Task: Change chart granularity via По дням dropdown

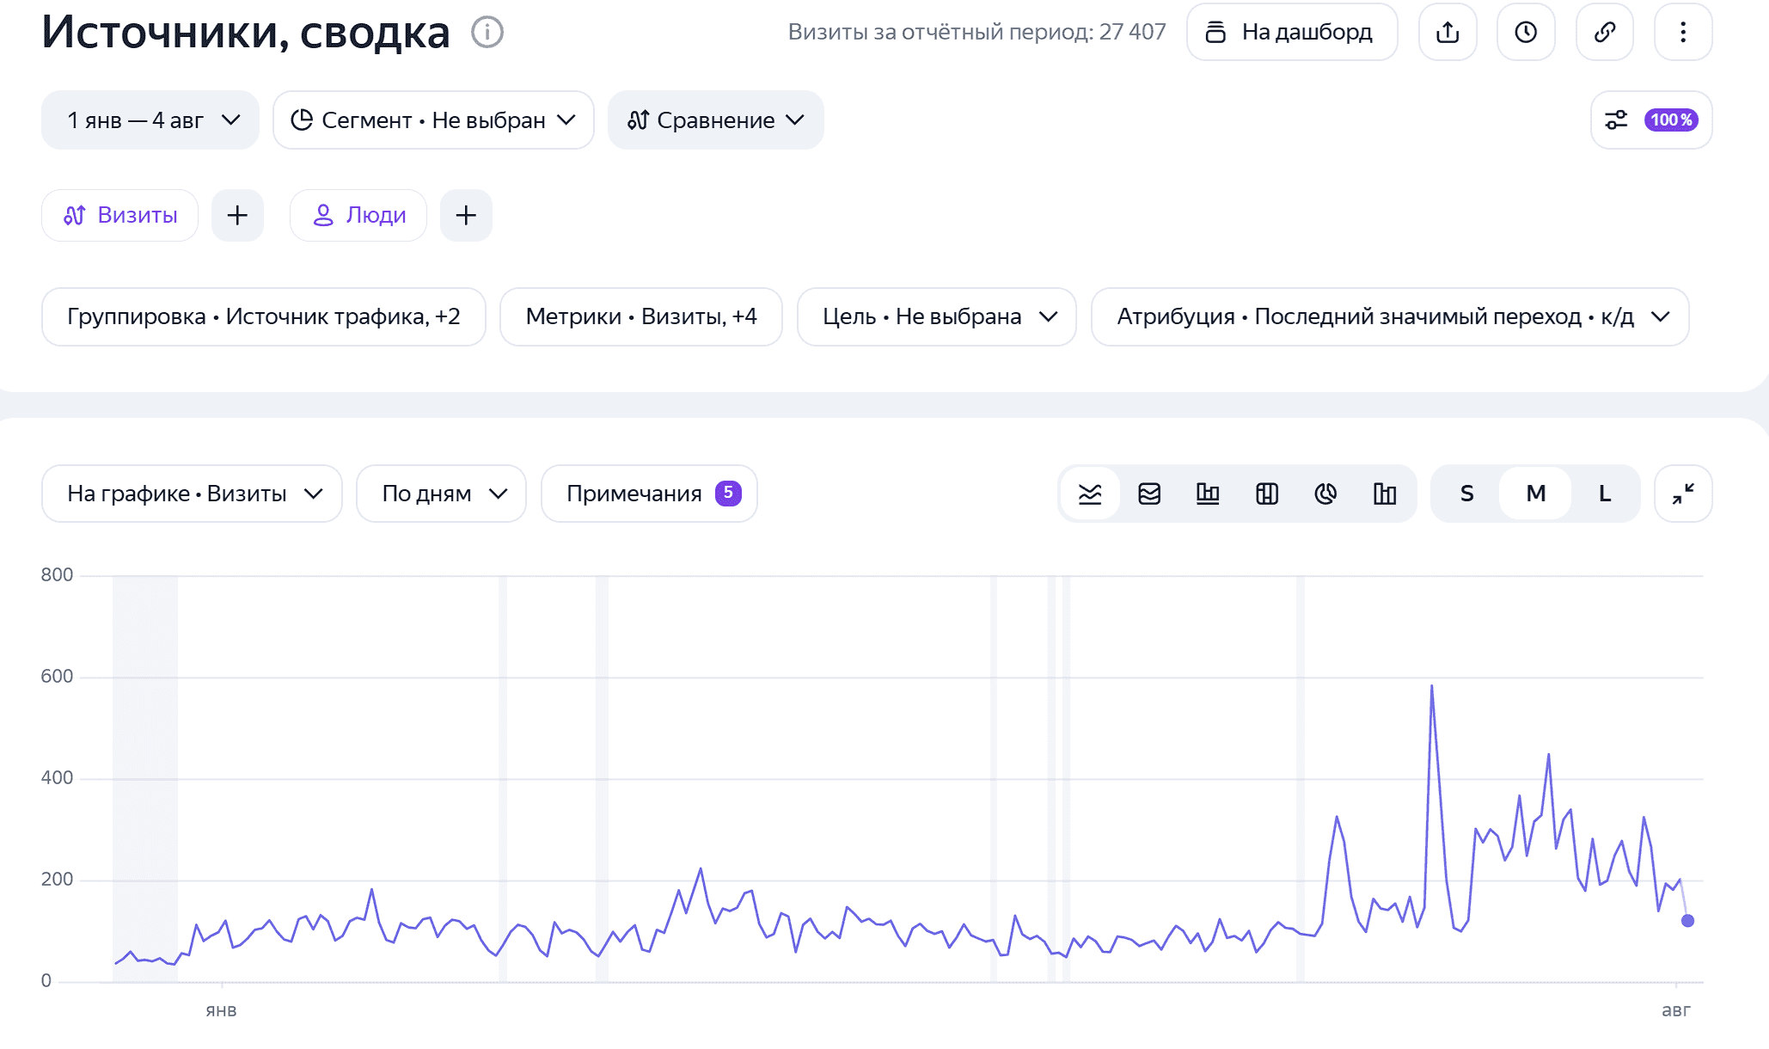Action: coord(441,494)
